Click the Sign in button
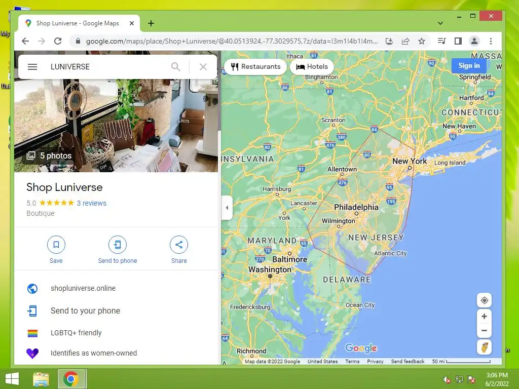The width and height of the screenshot is (519, 389). pos(469,65)
